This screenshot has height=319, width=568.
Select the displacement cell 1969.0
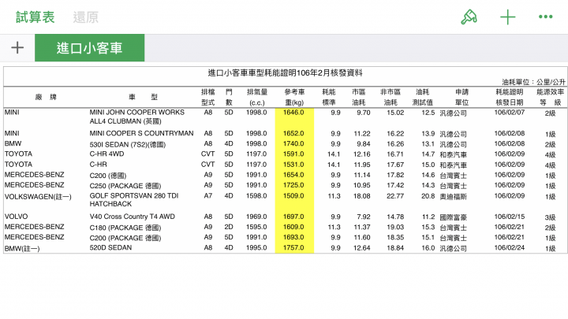[256, 217]
